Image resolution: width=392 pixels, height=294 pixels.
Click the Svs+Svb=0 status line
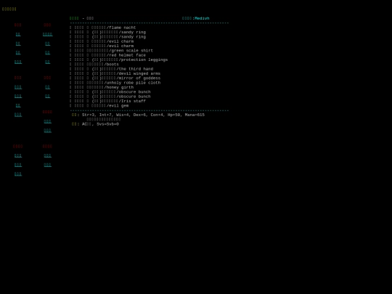click(95, 124)
